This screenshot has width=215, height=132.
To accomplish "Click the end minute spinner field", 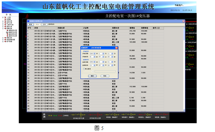I will [102, 65].
